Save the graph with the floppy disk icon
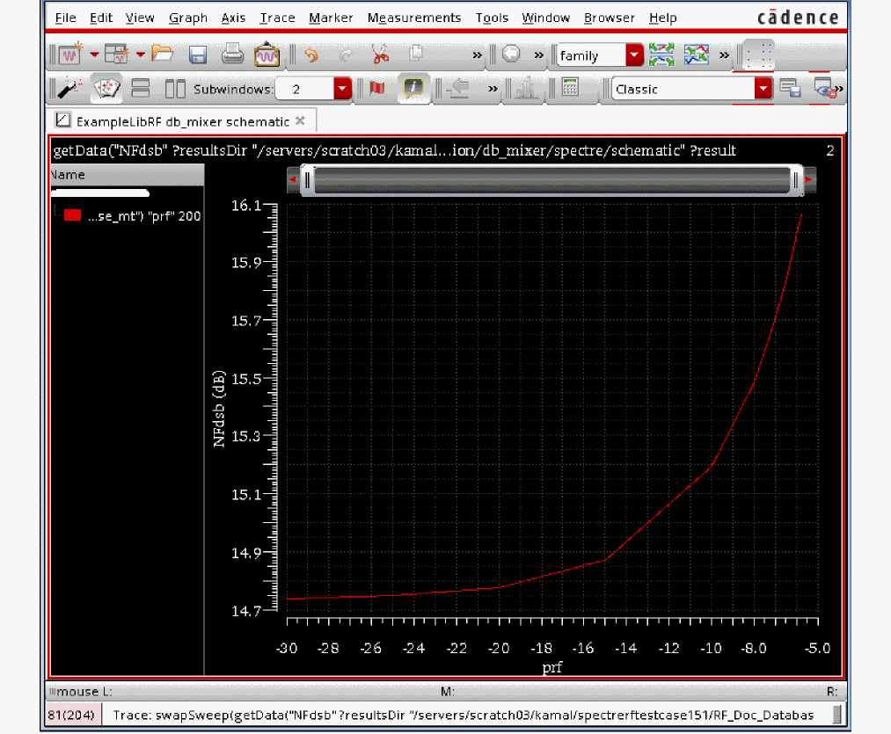The image size is (891, 734). click(198, 55)
